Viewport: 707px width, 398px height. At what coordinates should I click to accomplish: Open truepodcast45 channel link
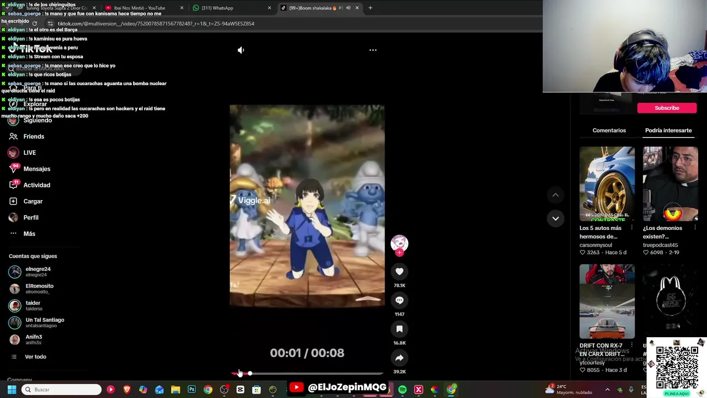tap(660, 245)
